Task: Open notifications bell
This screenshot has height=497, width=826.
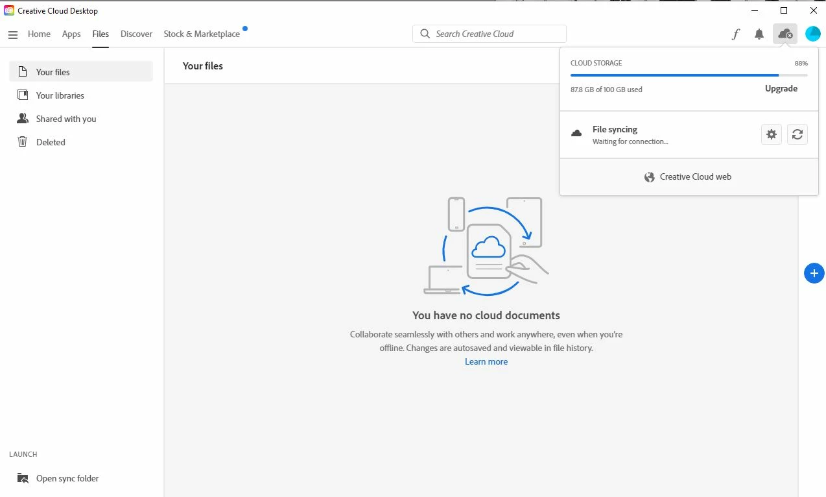Action: click(759, 34)
